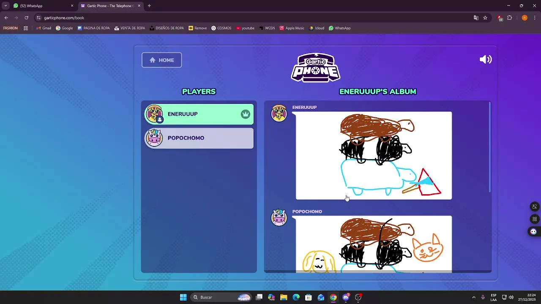Click the translate page icon
This screenshot has width=541, height=304.
pos(476,18)
